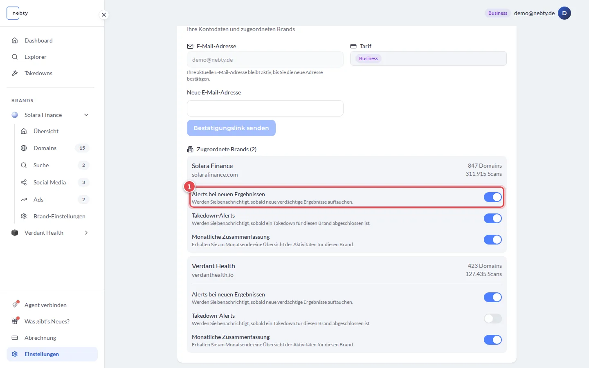Click the nebty logo

(x=18, y=13)
